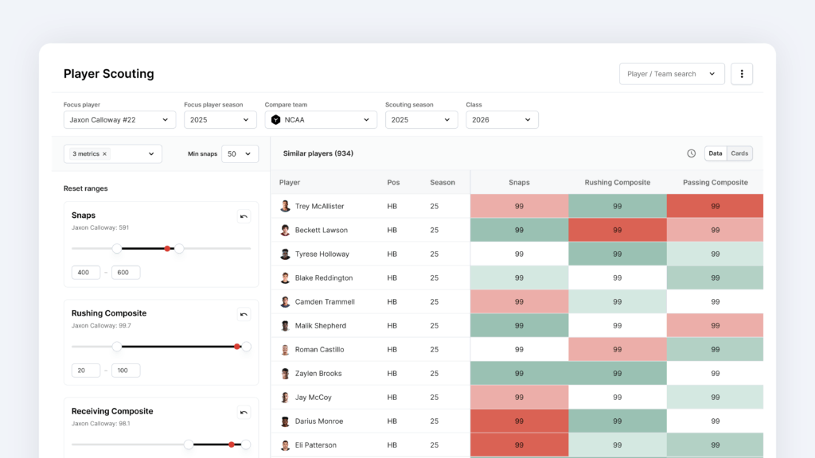
Task: Reset the Snaps range with undo icon
Action: pos(244,216)
